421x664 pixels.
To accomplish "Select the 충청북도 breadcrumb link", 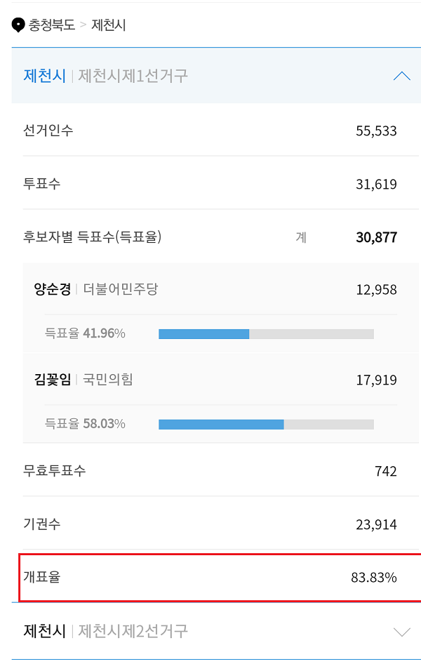I will point(52,25).
